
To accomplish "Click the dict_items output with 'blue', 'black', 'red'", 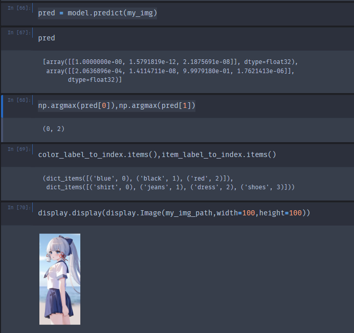I will pos(138,179).
